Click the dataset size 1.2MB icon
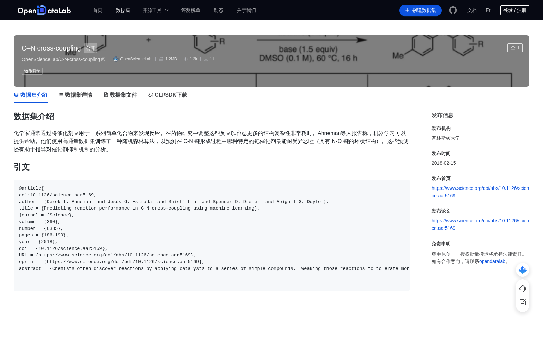This screenshot has width=543, height=339. click(x=162, y=59)
